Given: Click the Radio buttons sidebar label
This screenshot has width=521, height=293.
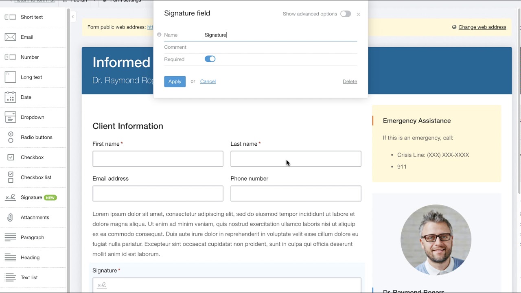Looking at the screenshot, I should 37,137.
